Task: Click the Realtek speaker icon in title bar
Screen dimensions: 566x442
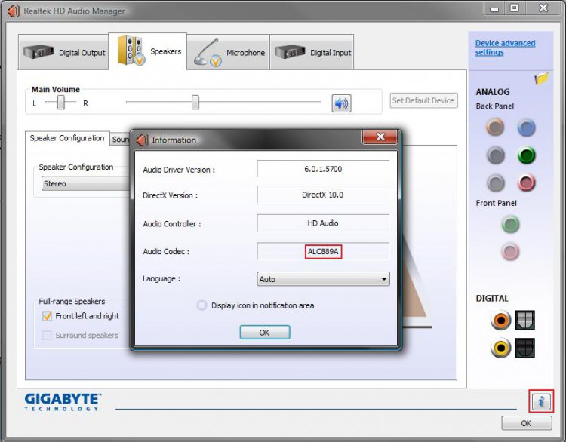Action: coord(14,11)
